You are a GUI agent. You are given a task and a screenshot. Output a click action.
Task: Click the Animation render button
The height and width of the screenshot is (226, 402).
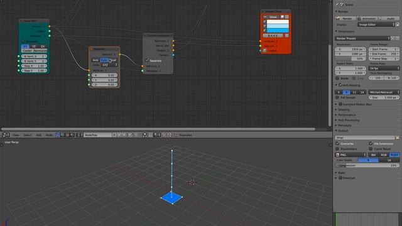click(367, 18)
